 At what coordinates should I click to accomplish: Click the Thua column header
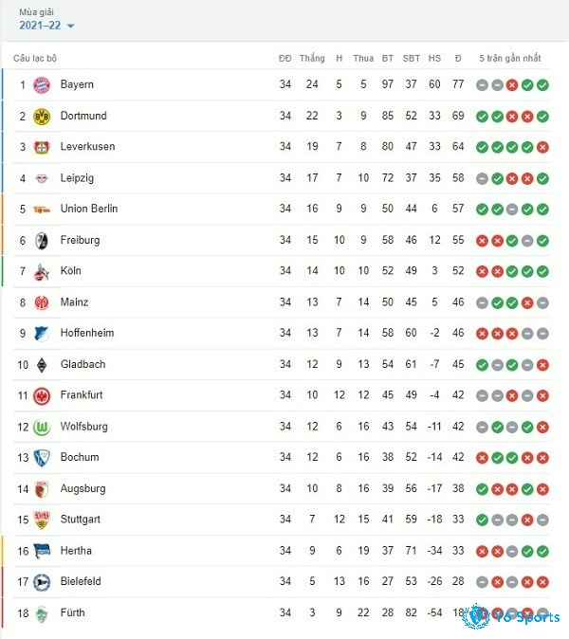(x=363, y=58)
